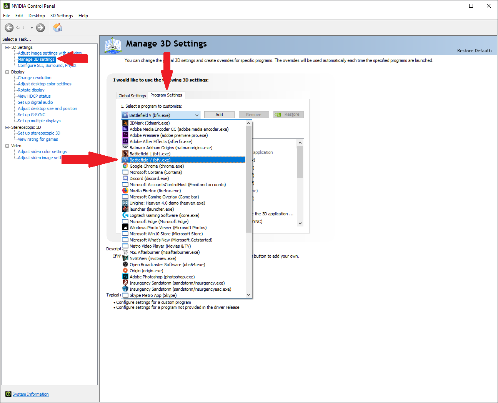Select Microsoft Cortana in program list
This screenshot has width=498, height=403.
click(183, 172)
